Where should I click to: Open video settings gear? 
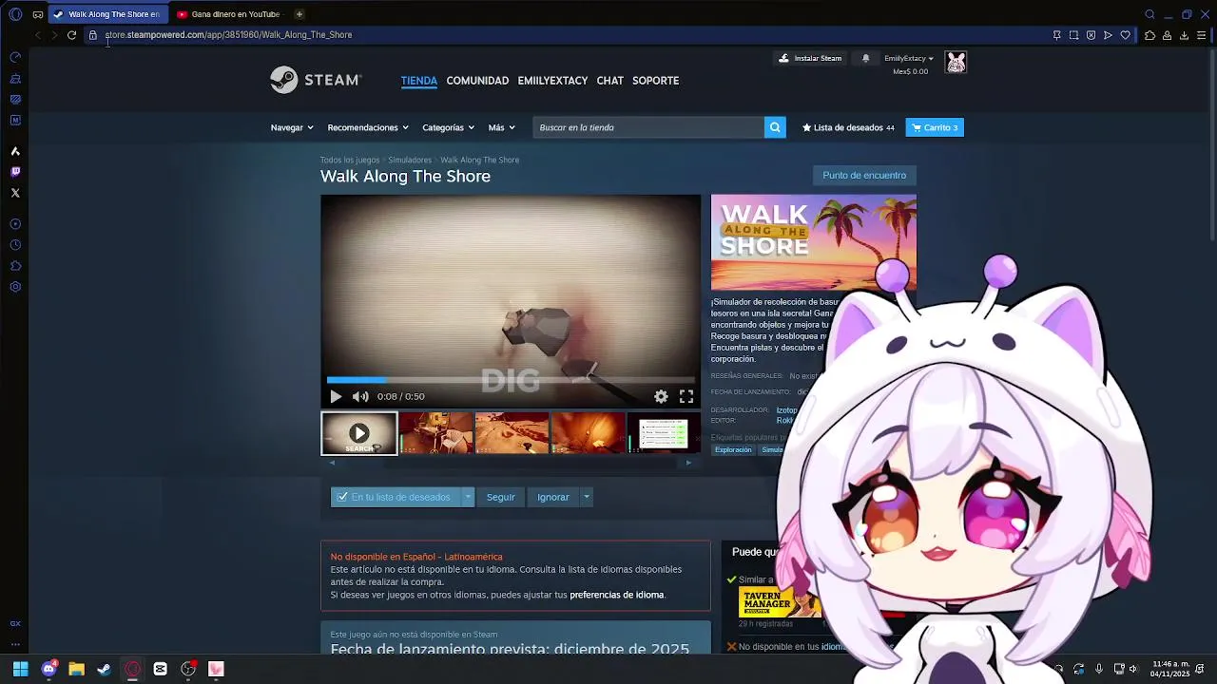(661, 396)
